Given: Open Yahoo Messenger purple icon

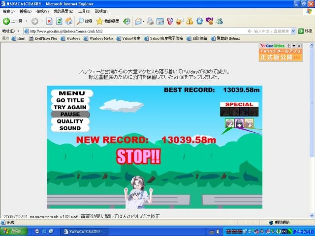Looking at the screenshot, I should [x=210, y=21].
